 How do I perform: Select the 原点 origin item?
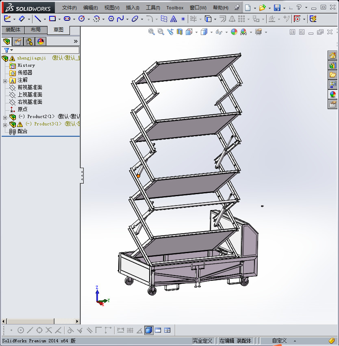[x=22, y=109]
